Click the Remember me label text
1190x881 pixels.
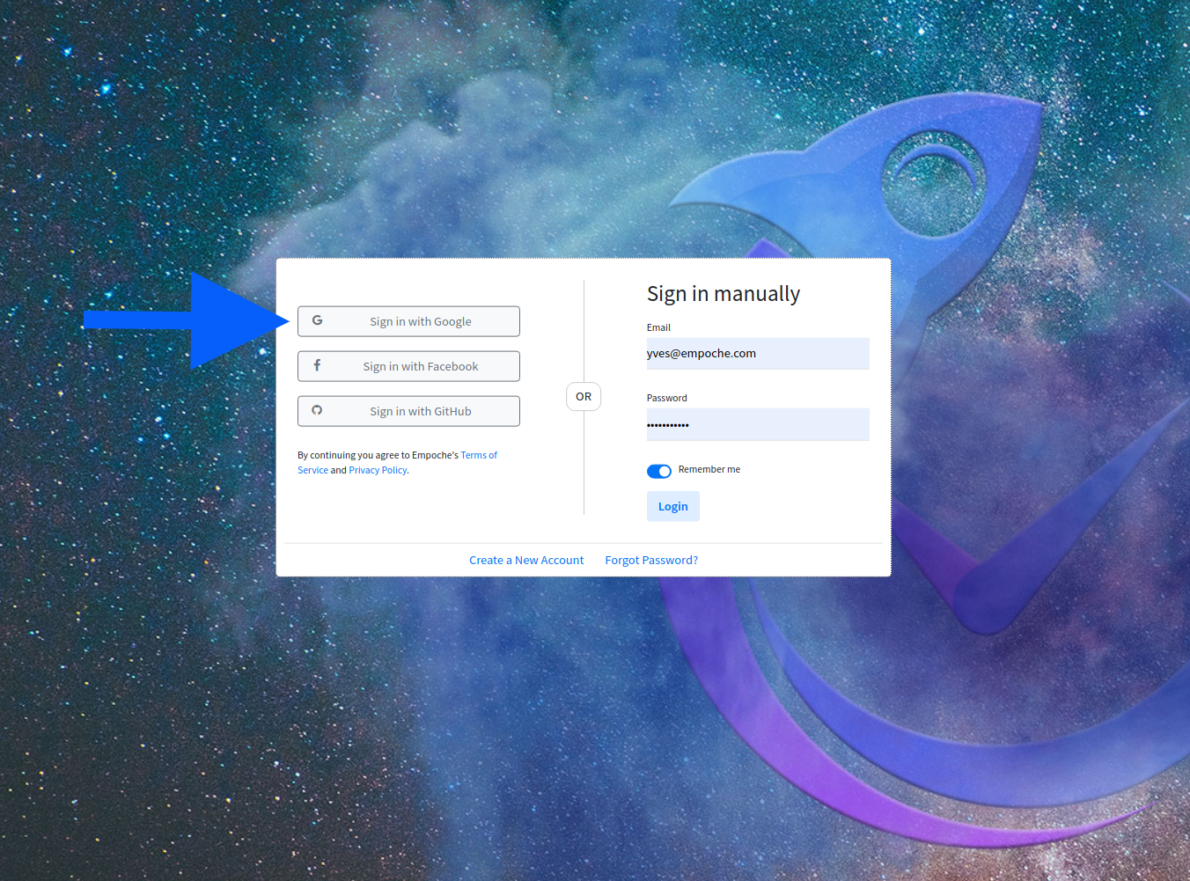[709, 469]
